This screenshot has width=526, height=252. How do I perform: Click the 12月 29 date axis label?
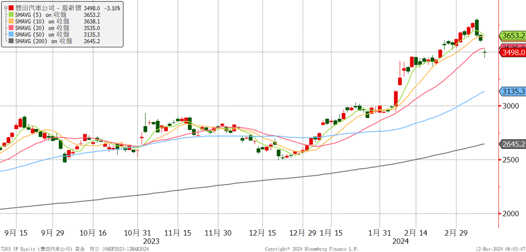click(x=304, y=232)
